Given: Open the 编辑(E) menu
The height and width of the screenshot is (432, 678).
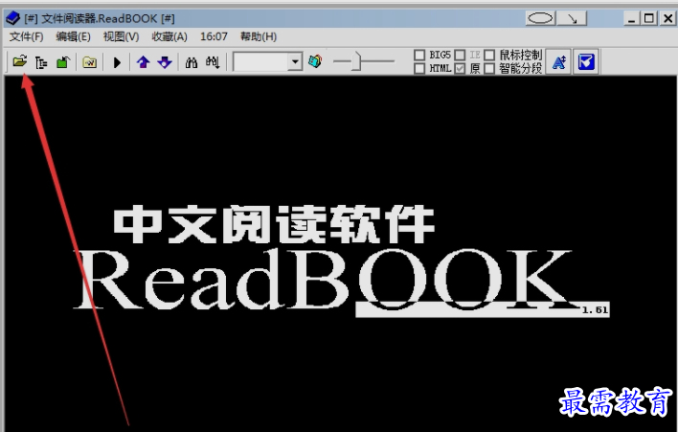Looking at the screenshot, I should tap(73, 36).
